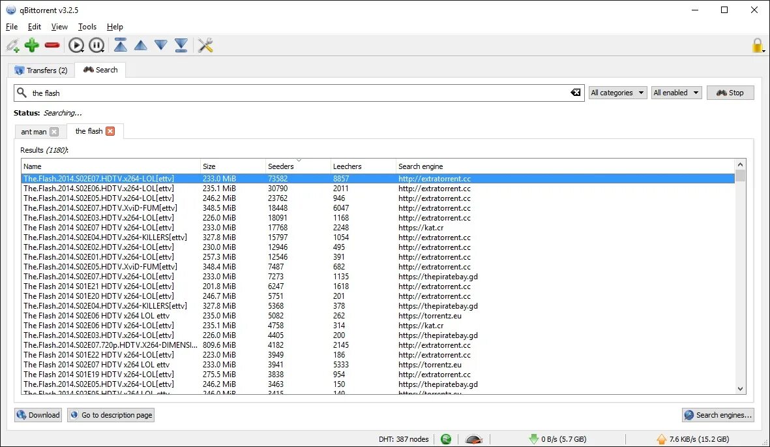The height and width of the screenshot is (447, 770).
Task: Open the All categories dropdown
Action: click(x=617, y=93)
